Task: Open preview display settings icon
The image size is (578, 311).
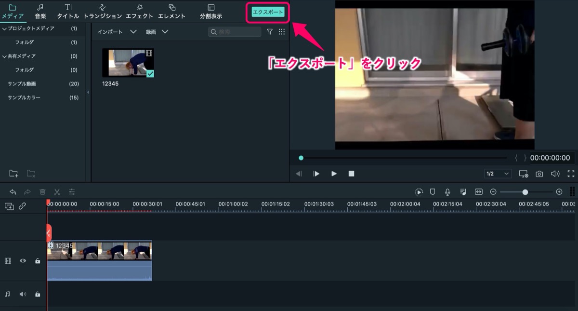Action: [x=524, y=174]
